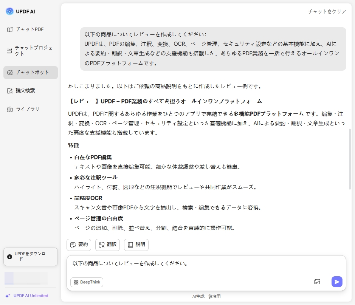This screenshot has width=355, height=305.
Task: Click the UPDF AI Unlimited link
Action: coord(31,296)
